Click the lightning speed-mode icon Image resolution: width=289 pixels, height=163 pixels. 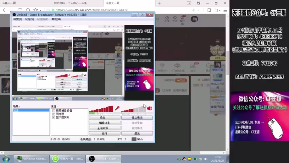tap(194, 10)
